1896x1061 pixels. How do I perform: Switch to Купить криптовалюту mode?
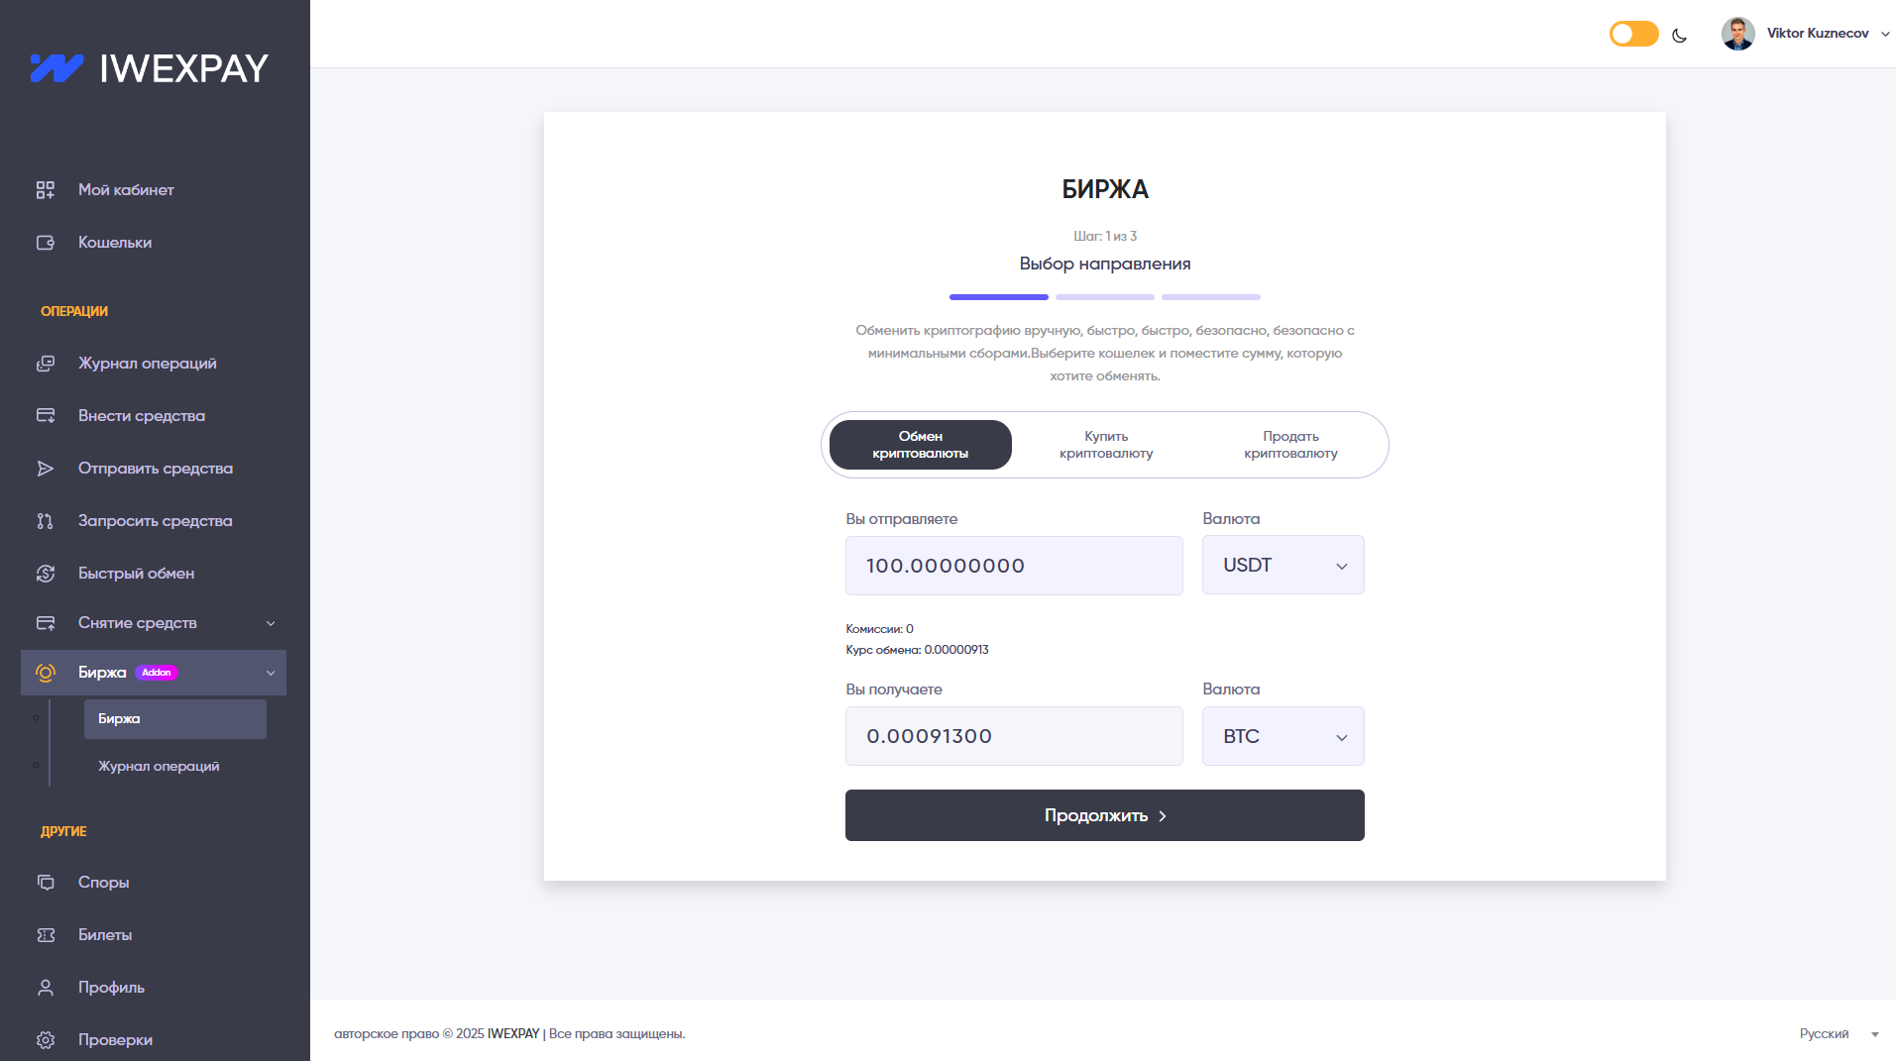tap(1105, 445)
